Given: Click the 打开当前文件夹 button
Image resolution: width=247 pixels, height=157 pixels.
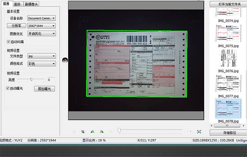Looking at the screenshot, I should pyautogui.click(x=229, y=4).
